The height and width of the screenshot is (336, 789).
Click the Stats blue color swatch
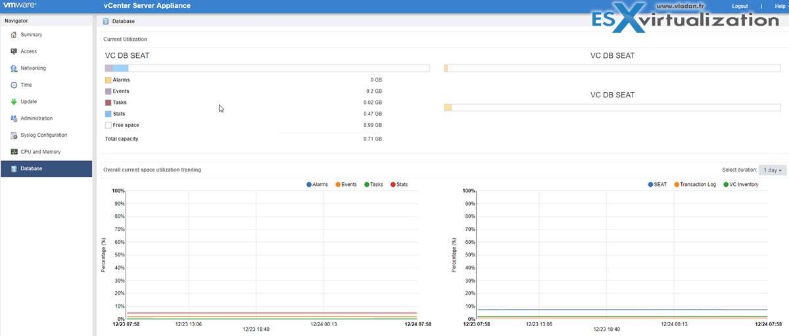tap(108, 114)
